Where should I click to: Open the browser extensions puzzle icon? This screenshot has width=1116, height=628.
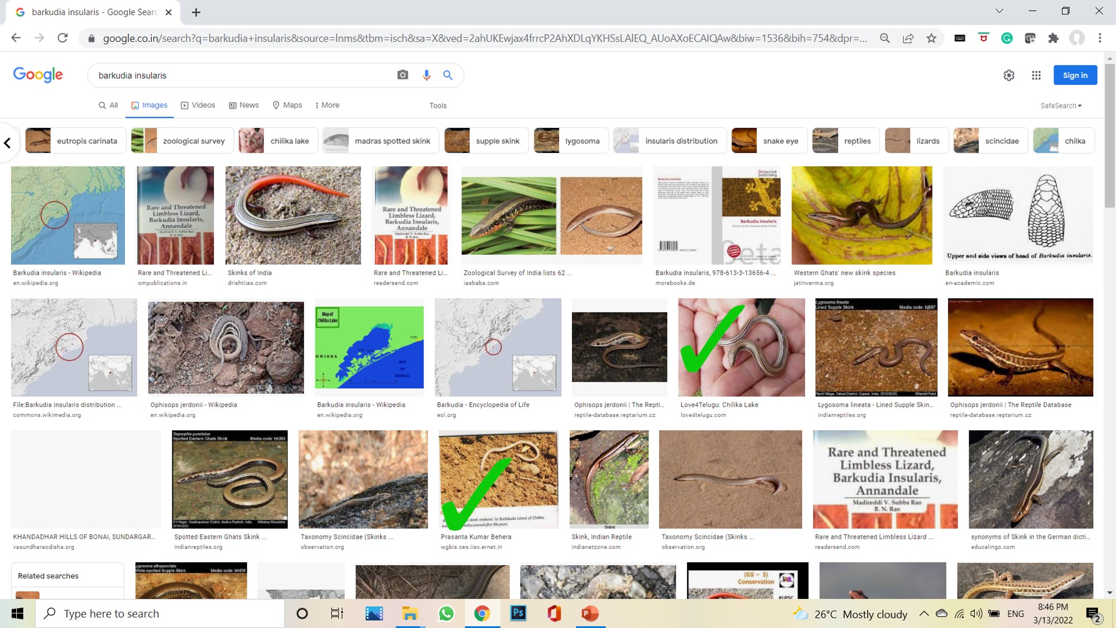[1054, 38]
